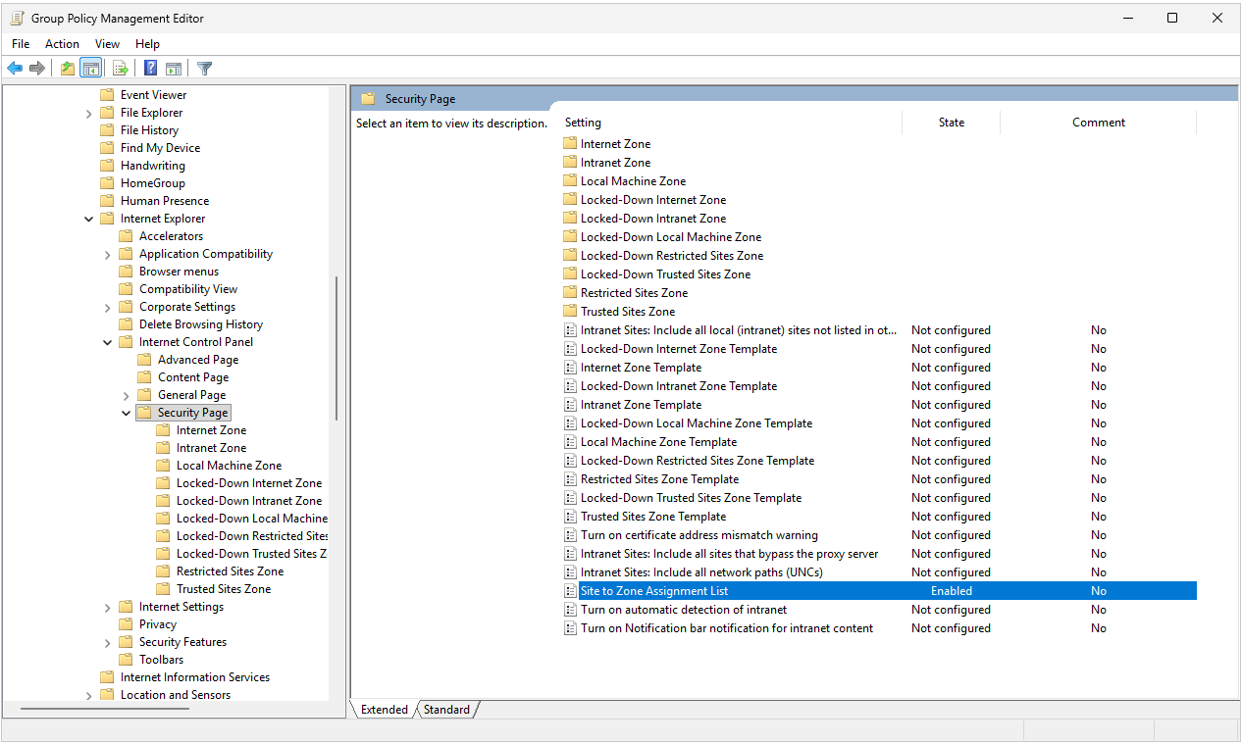This screenshot has height=744, width=1242.
Task: Select Compatibility View tree item
Action: point(188,289)
